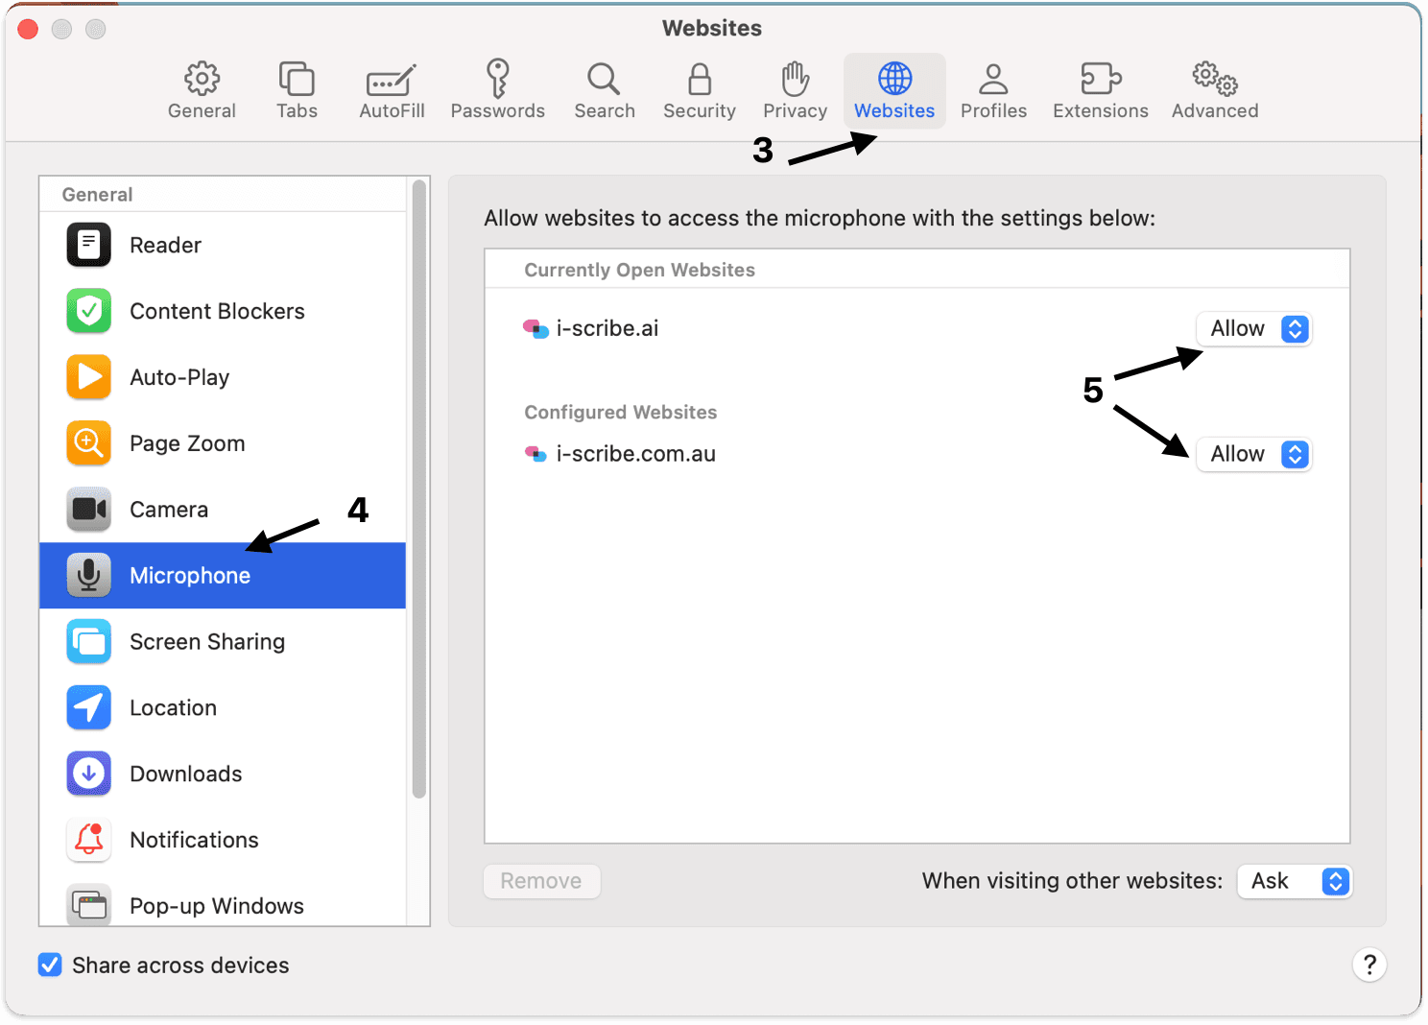The image size is (1428, 1025).
Task: Select Notifications bell item
Action: (x=223, y=841)
